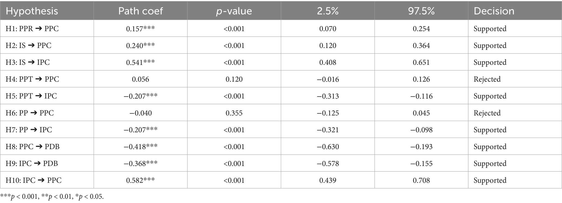The image size is (562, 203).
Task: Click the H3: IS → IPC row label
Action: (28, 62)
